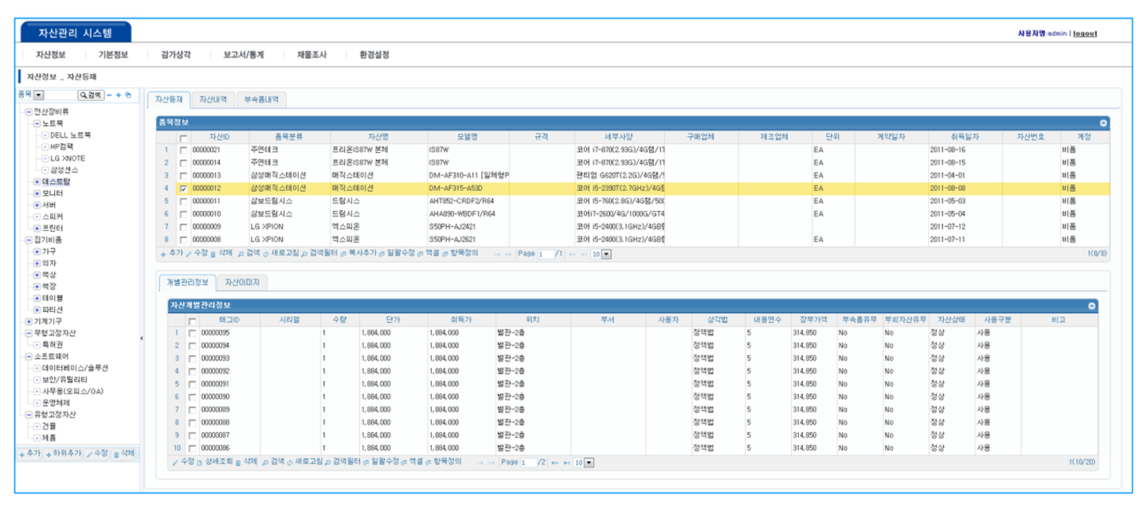Click the 검색 button above the tree
The height and width of the screenshot is (508, 1147).
coord(90,95)
